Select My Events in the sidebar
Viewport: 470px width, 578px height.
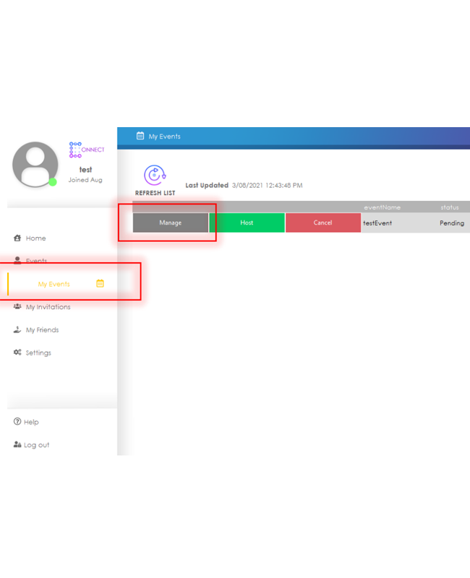click(x=54, y=284)
